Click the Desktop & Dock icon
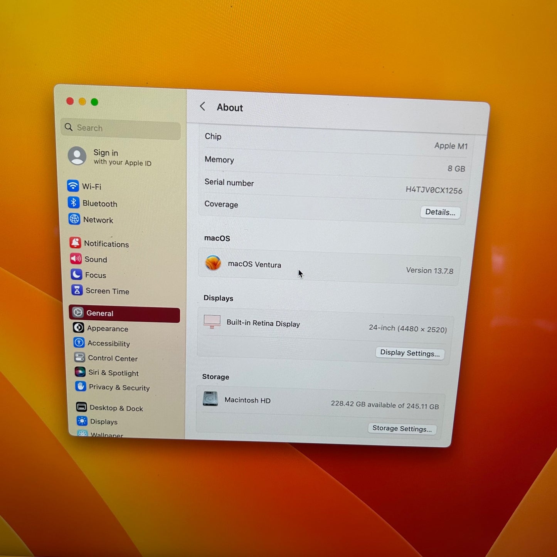The image size is (557, 557). (x=81, y=407)
